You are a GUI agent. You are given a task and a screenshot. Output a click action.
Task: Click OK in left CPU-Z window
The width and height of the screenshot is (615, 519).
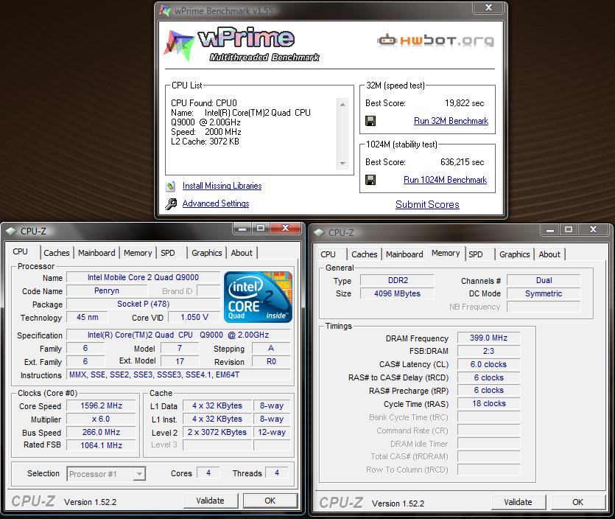tap(270, 501)
